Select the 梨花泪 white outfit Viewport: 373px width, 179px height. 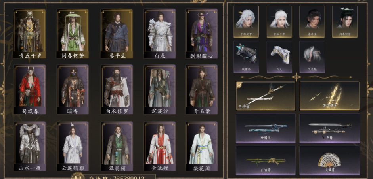[201, 146]
